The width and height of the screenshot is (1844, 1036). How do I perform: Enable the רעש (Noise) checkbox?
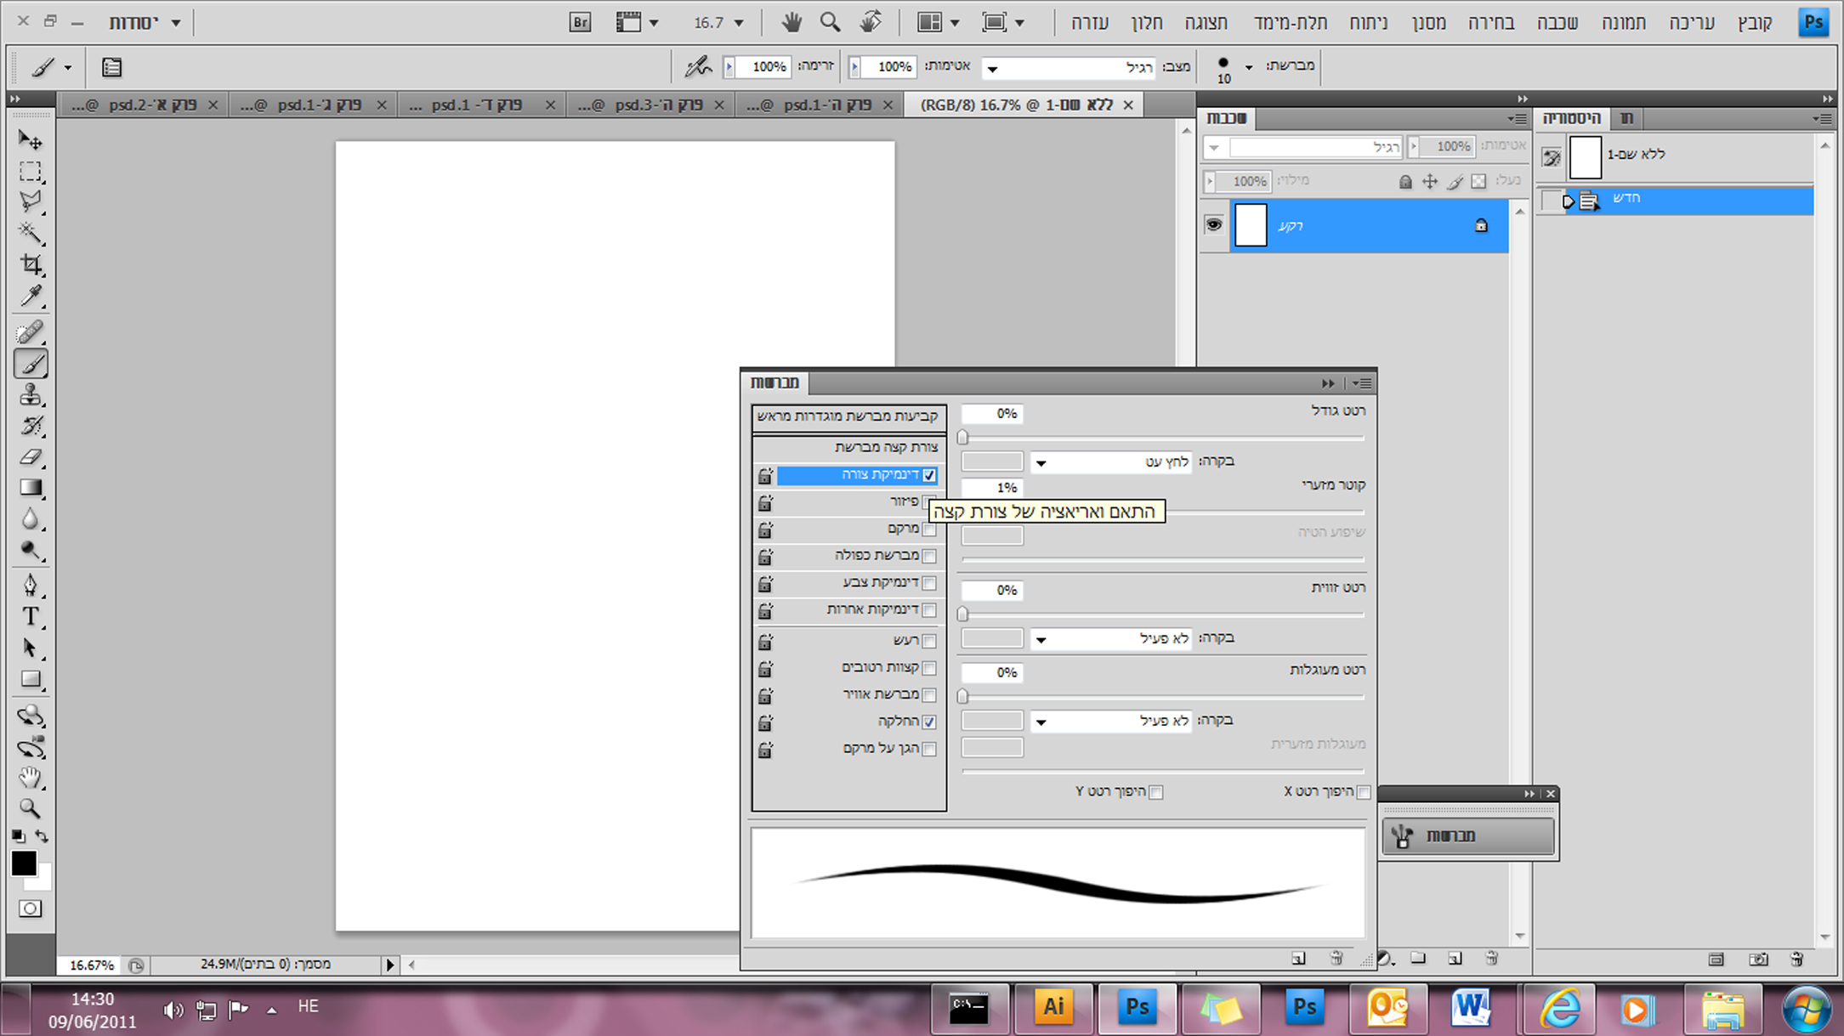tap(929, 641)
